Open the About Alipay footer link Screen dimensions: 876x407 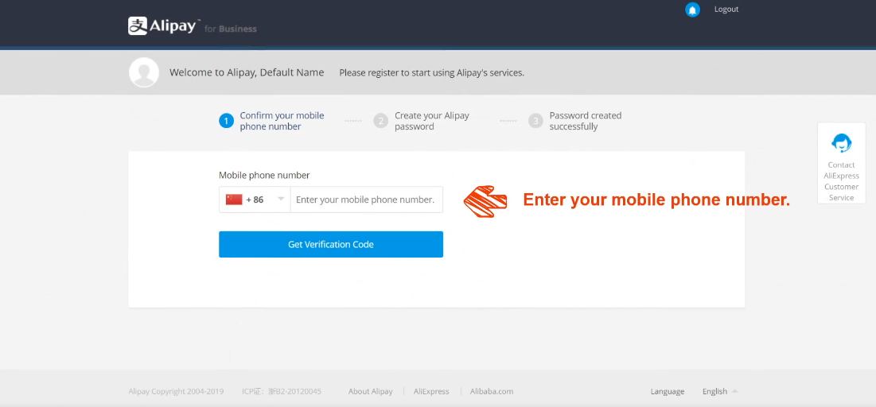pos(371,391)
